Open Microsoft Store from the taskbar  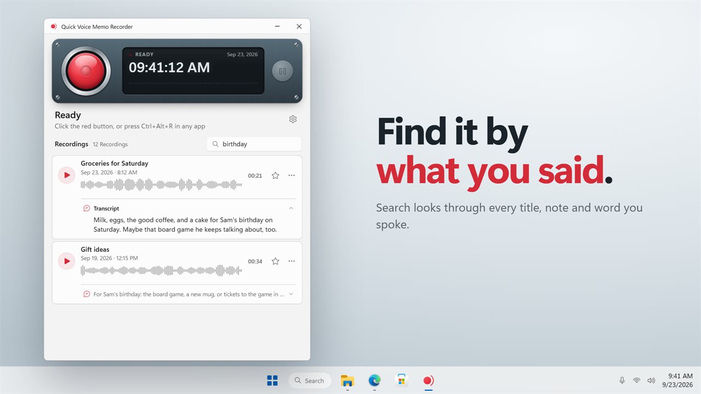click(x=401, y=380)
